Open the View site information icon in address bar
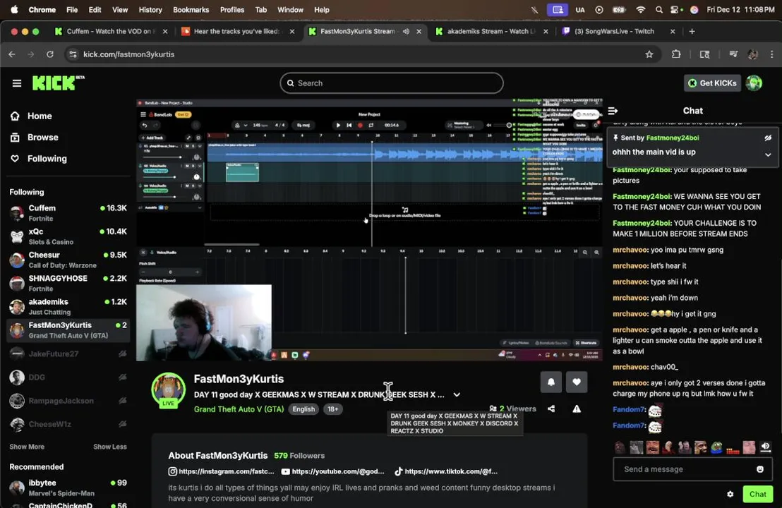Image resolution: width=782 pixels, height=508 pixels. (x=73, y=54)
